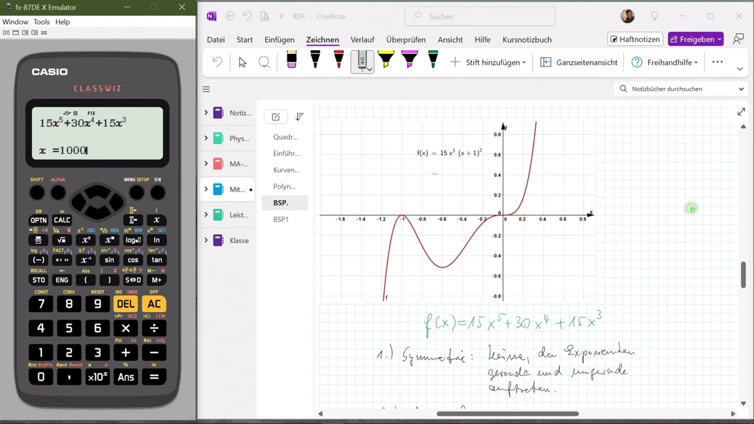Click the lightbulb tips icon

pyautogui.click(x=654, y=16)
